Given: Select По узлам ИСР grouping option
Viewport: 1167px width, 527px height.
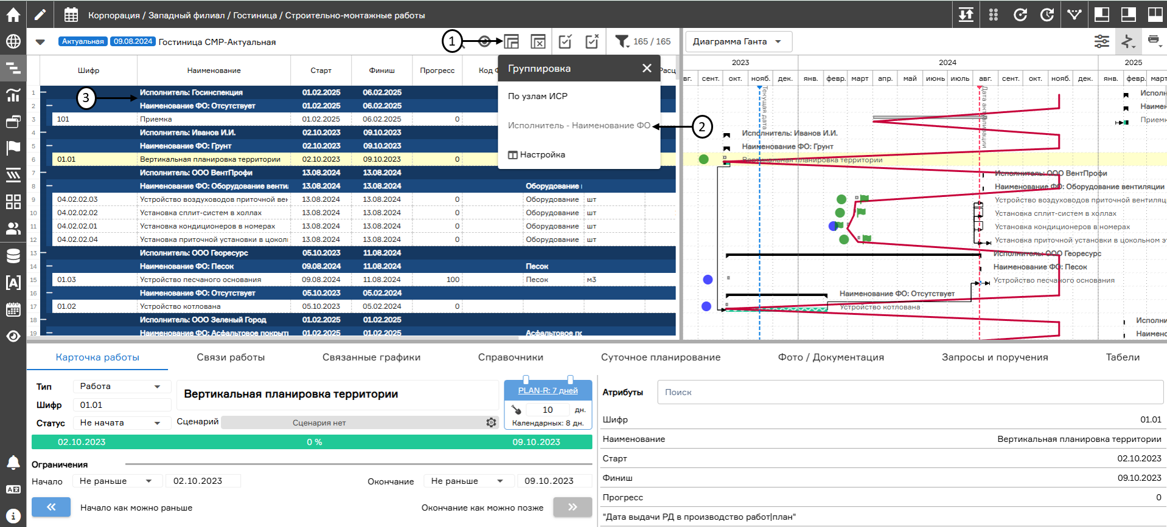Looking at the screenshot, I should pos(538,96).
